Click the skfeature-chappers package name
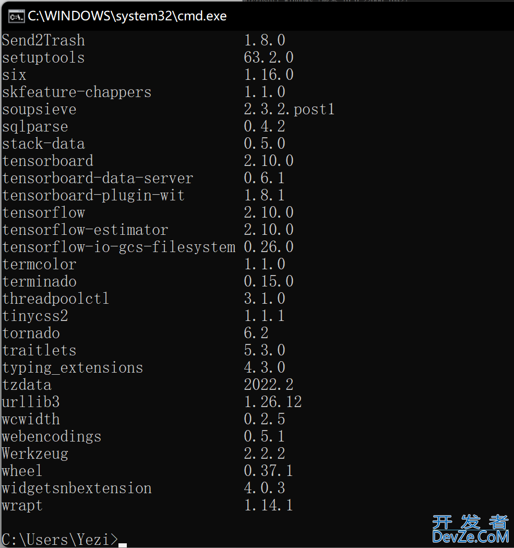Viewport: 514px width, 548px height. click(77, 92)
